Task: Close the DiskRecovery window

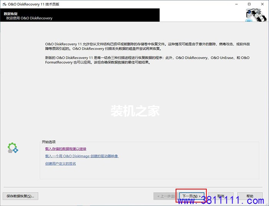Action: 262,4
